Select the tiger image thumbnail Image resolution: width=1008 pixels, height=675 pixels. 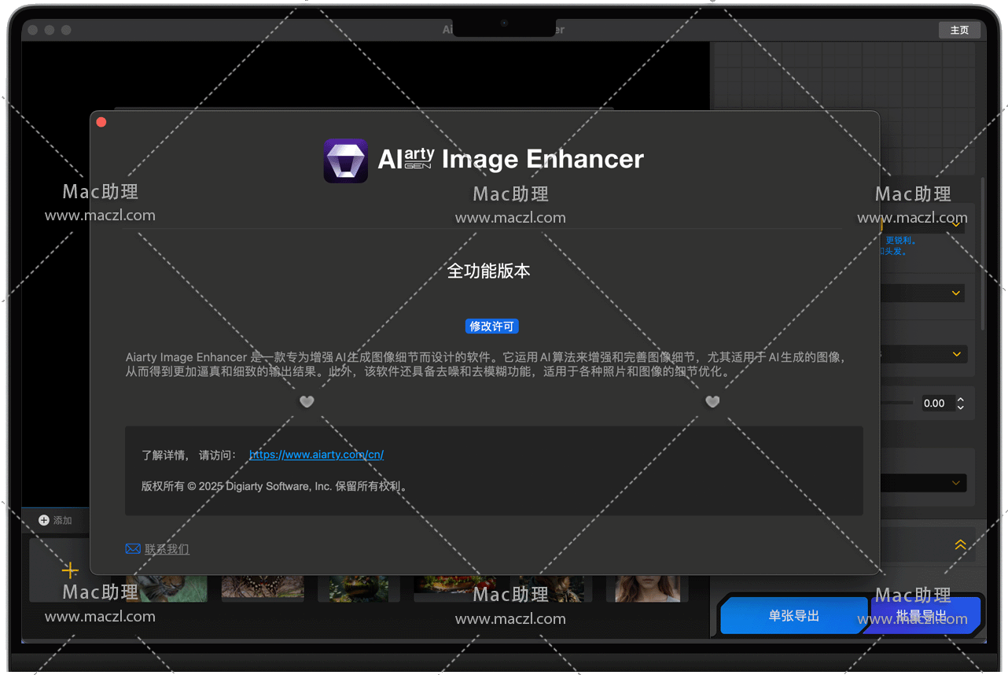pos(167,588)
